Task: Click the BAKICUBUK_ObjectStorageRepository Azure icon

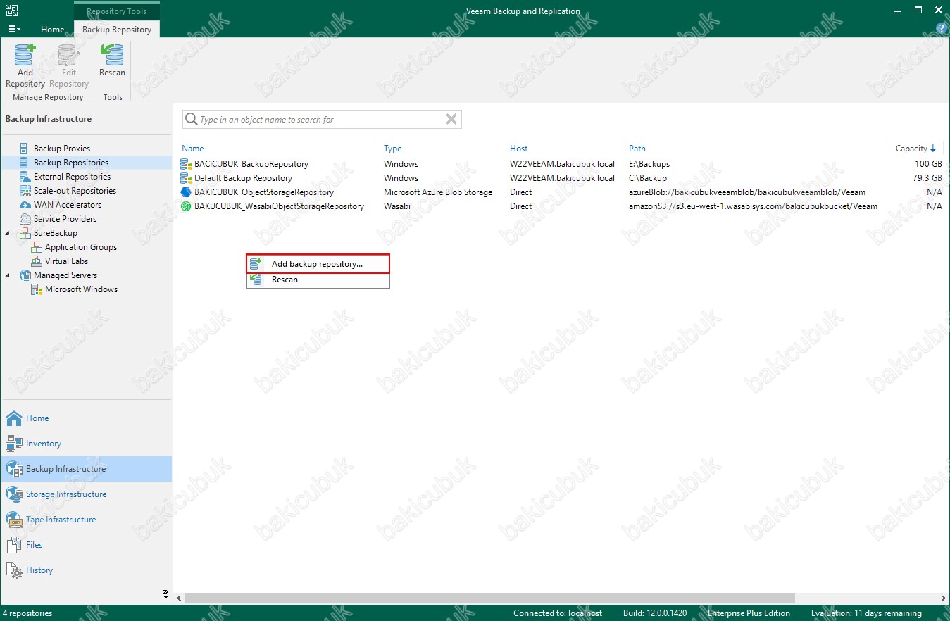Action: click(x=186, y=192)
